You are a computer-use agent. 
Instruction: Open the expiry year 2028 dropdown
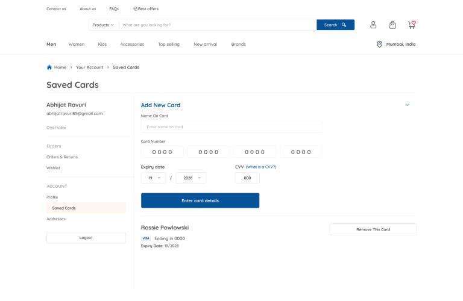pyautogui.click(x=191, y=178)
